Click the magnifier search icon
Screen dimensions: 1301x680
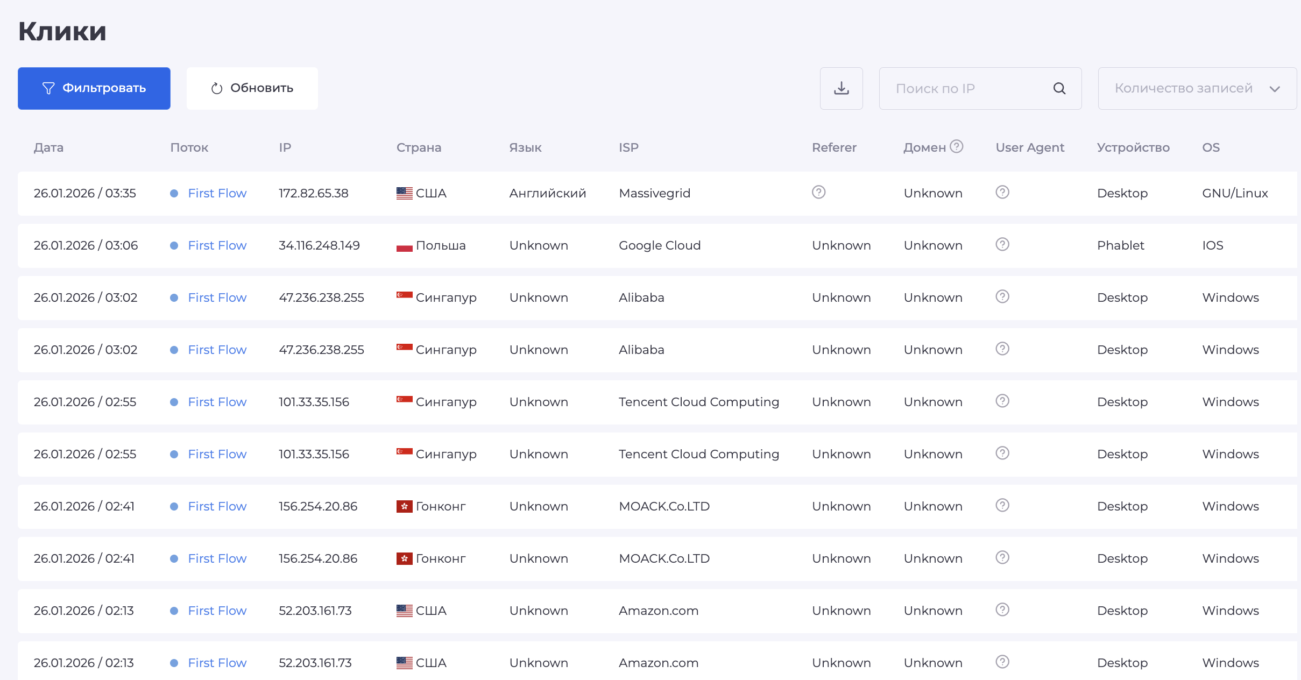(1059, 88)
